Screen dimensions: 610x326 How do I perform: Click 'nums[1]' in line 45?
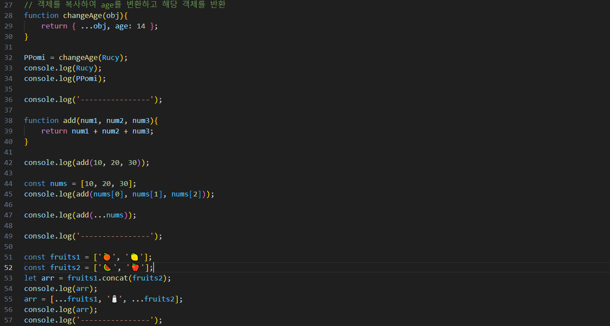[147, 194]
